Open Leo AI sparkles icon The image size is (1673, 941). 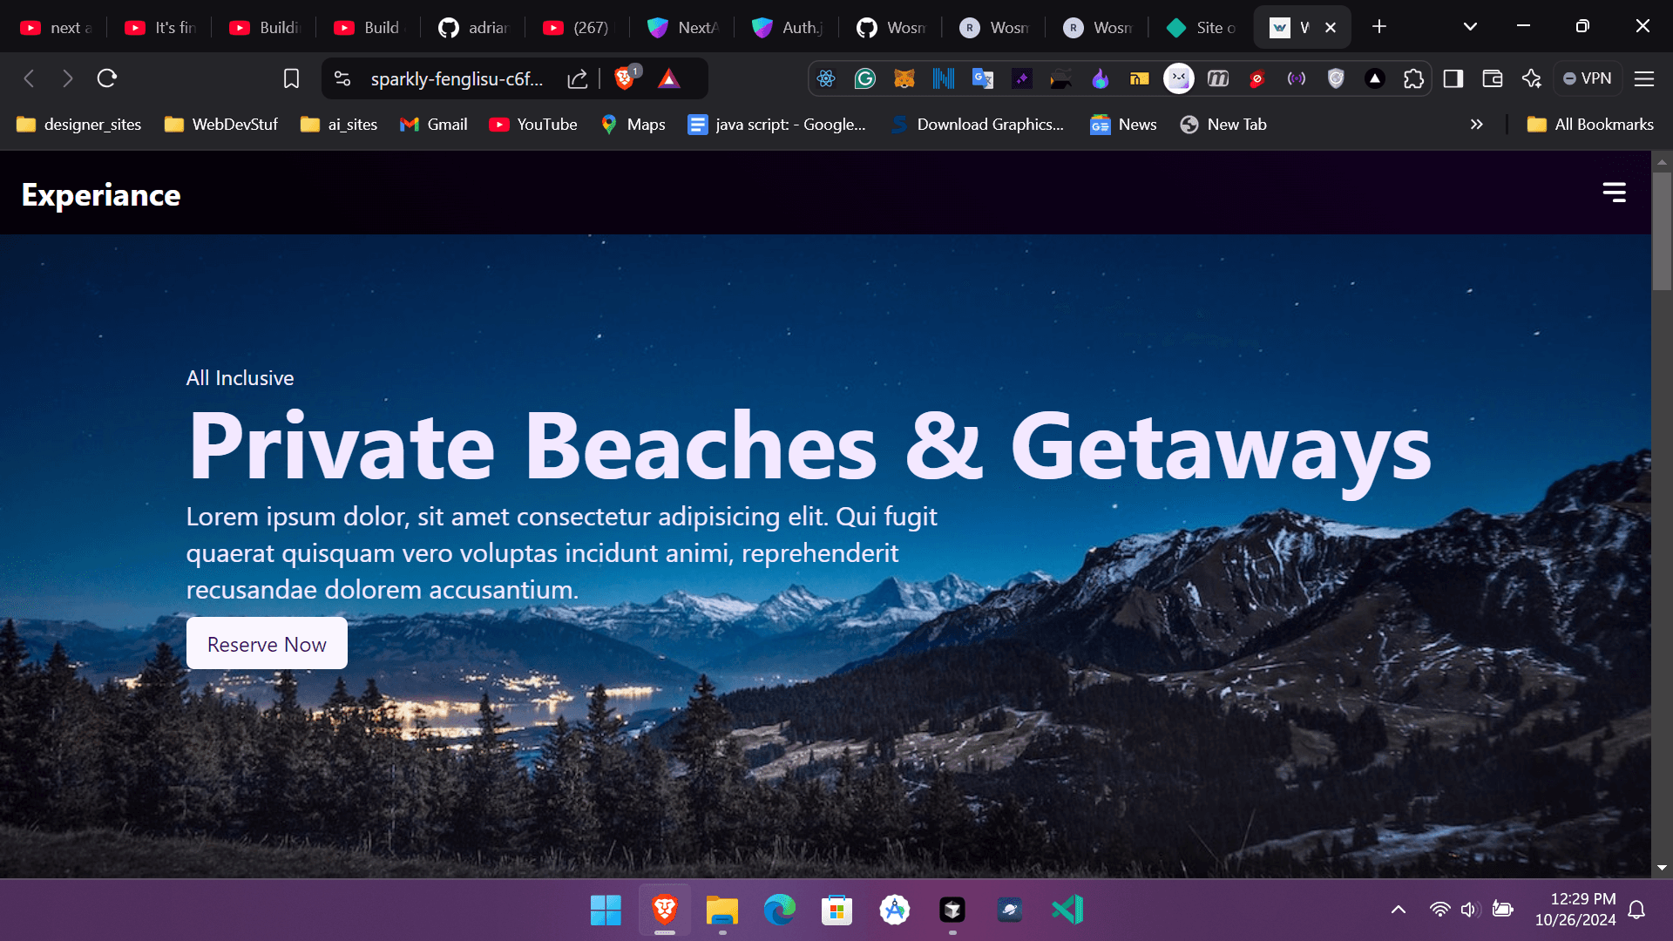click(x=1532, y=78)
